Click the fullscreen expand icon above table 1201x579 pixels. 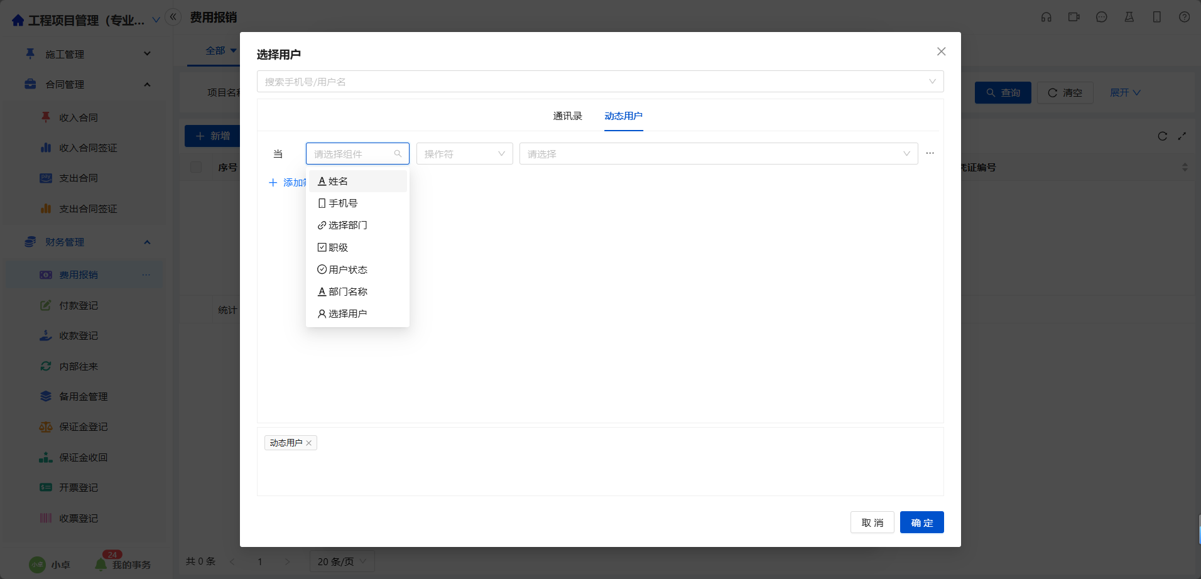1182,136
